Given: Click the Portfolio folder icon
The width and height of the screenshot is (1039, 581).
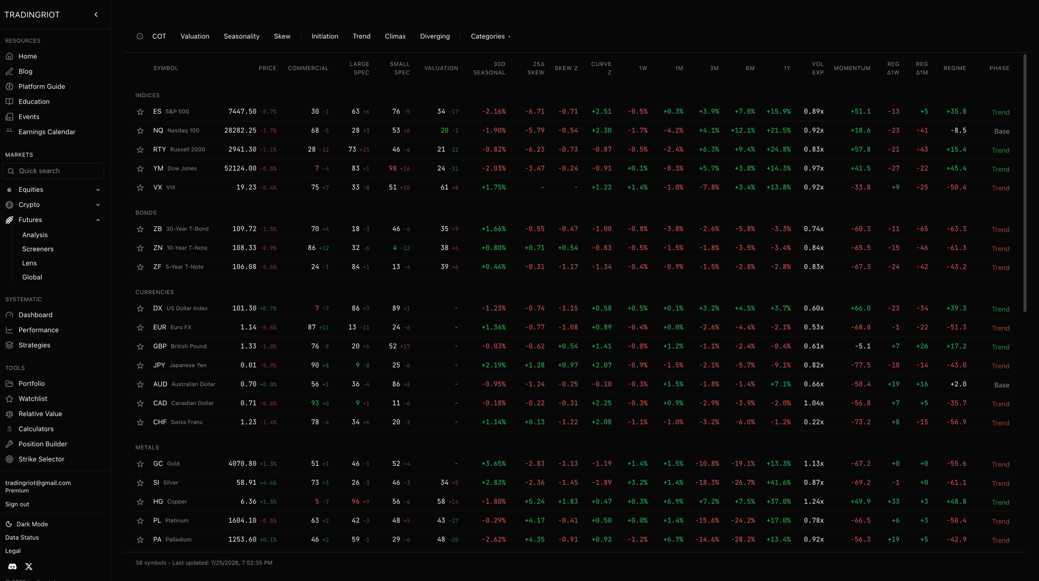Looking at the screenshot, I should point(9,384).
